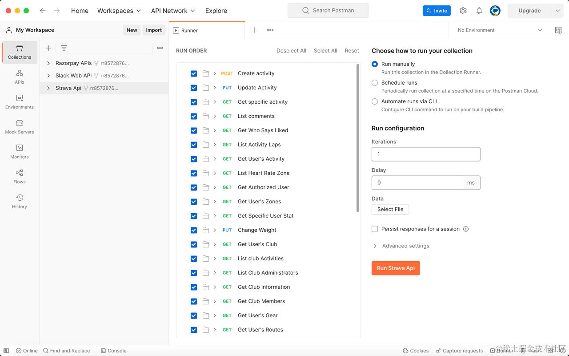Open the tab bar three-dot options
Screen dimensions: 569x356
click(x=270, y=30)
